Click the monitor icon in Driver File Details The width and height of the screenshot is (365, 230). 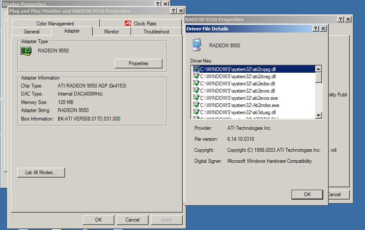[x=196, y=45]
